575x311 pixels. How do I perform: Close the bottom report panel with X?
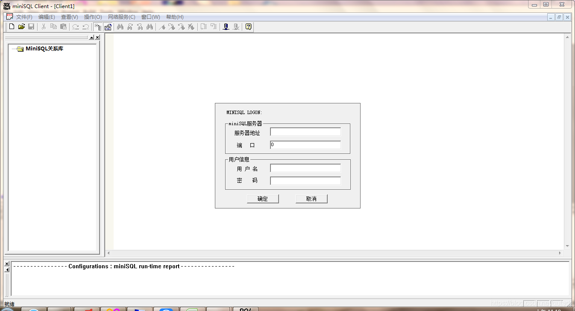click(7, 264)
